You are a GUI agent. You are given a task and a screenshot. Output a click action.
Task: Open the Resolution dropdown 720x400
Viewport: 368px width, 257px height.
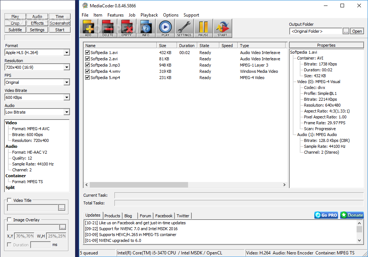pyautogui.click(x=67, y=67)
